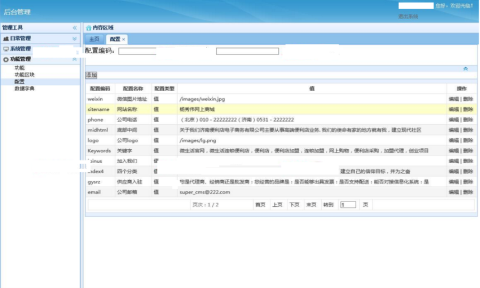Switch to the 主页 tab
Screen dimensions: 480x288
pos(94,39)
